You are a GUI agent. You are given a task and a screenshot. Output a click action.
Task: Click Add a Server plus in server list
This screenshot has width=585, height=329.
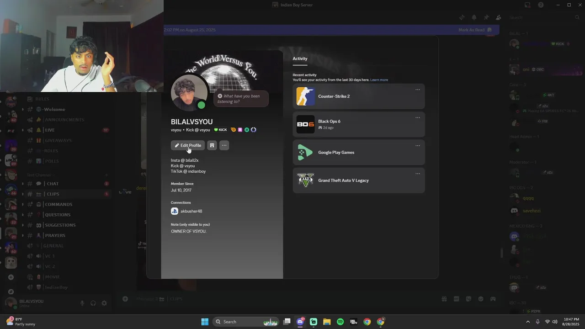(11, 277)
